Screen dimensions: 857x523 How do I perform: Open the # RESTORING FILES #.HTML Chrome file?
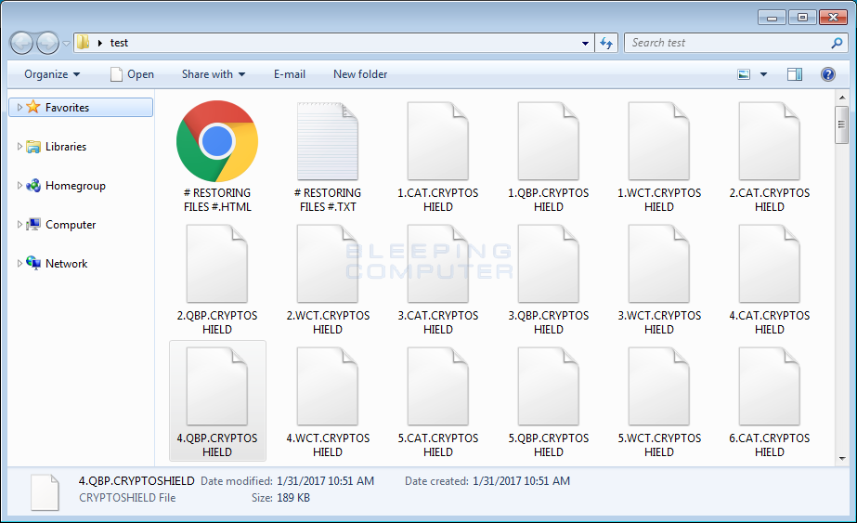(217, 141)
